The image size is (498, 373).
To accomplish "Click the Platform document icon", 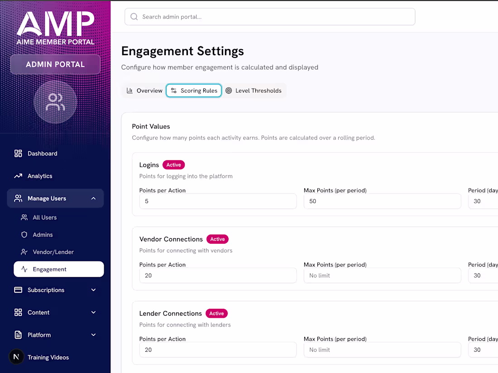I will click(x=18, y=335).
